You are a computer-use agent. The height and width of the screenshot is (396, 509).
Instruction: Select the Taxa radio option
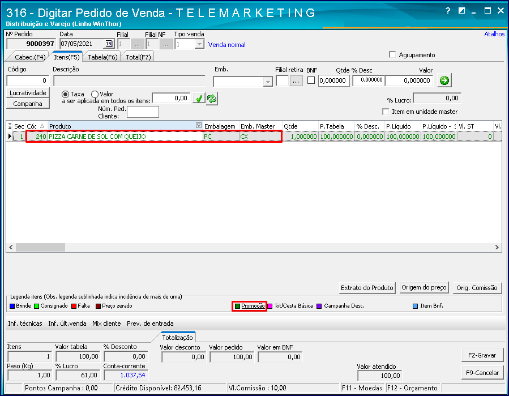(x=65, y=94)
